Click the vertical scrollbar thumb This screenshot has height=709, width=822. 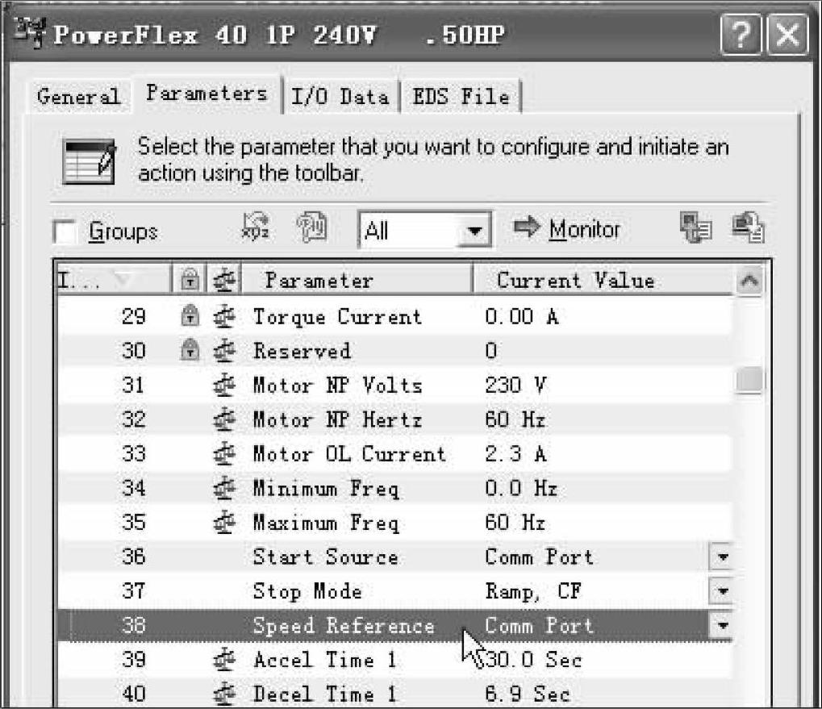pos(749,380)
